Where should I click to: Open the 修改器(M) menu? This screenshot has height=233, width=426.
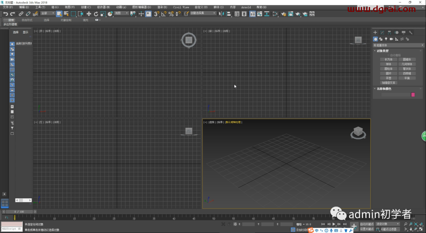click(103, 7)
